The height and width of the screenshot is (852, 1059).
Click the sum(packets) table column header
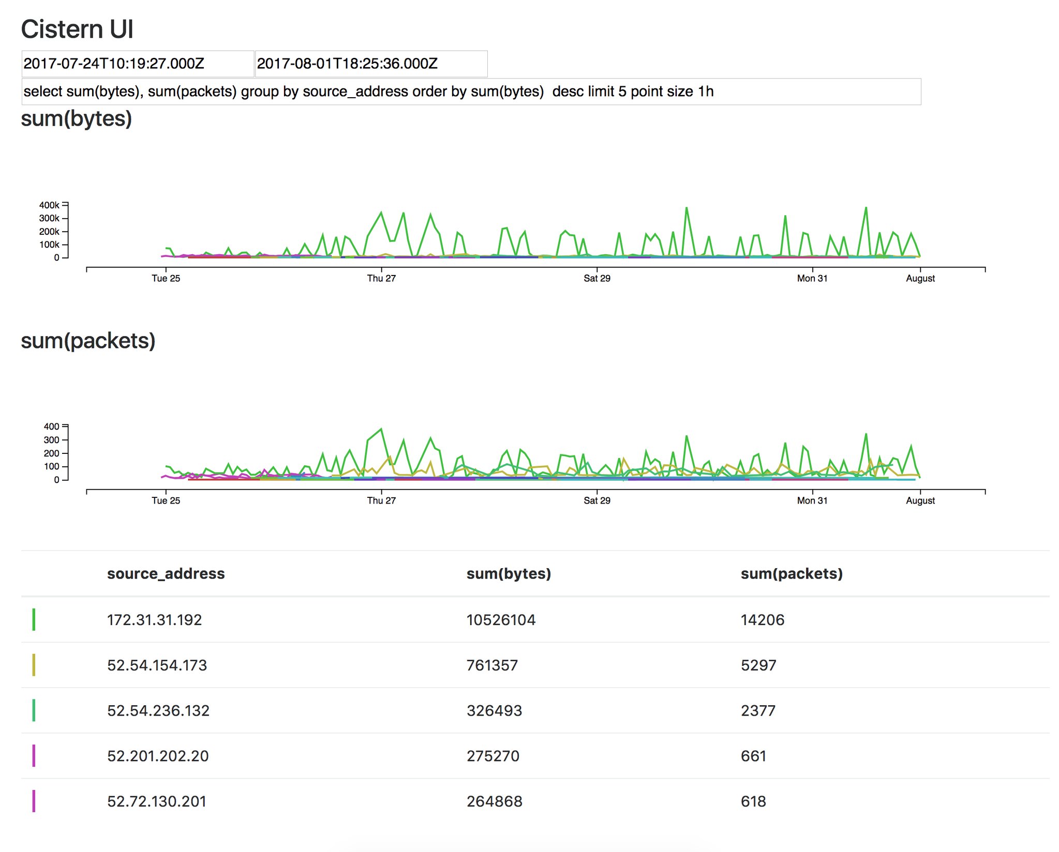point(792,573)
